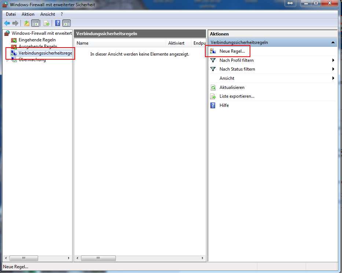
Task: Click the Verbindungssicherheitsregeln tree icon
Action: click(14, 53)
